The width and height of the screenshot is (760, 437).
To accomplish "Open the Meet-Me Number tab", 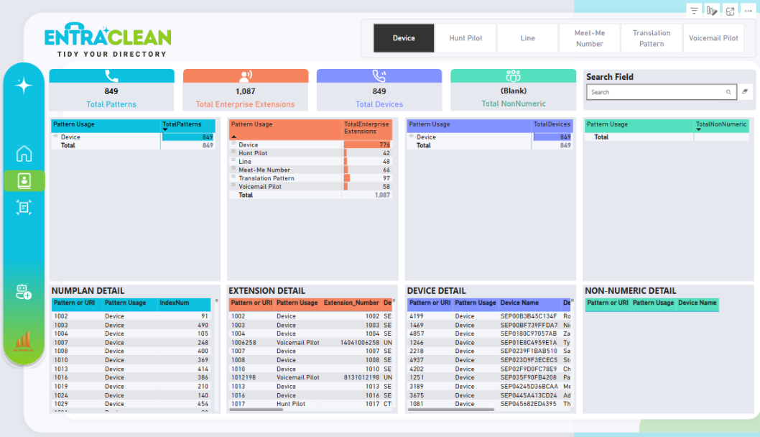I will click(x=589, y=38).
